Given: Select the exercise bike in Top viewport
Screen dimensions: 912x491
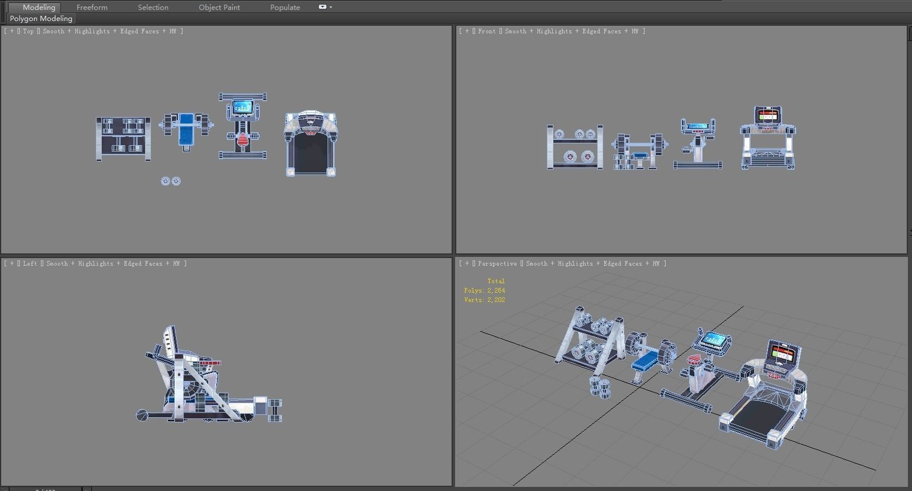Looking at the screenshot, I should pos(243,126).
